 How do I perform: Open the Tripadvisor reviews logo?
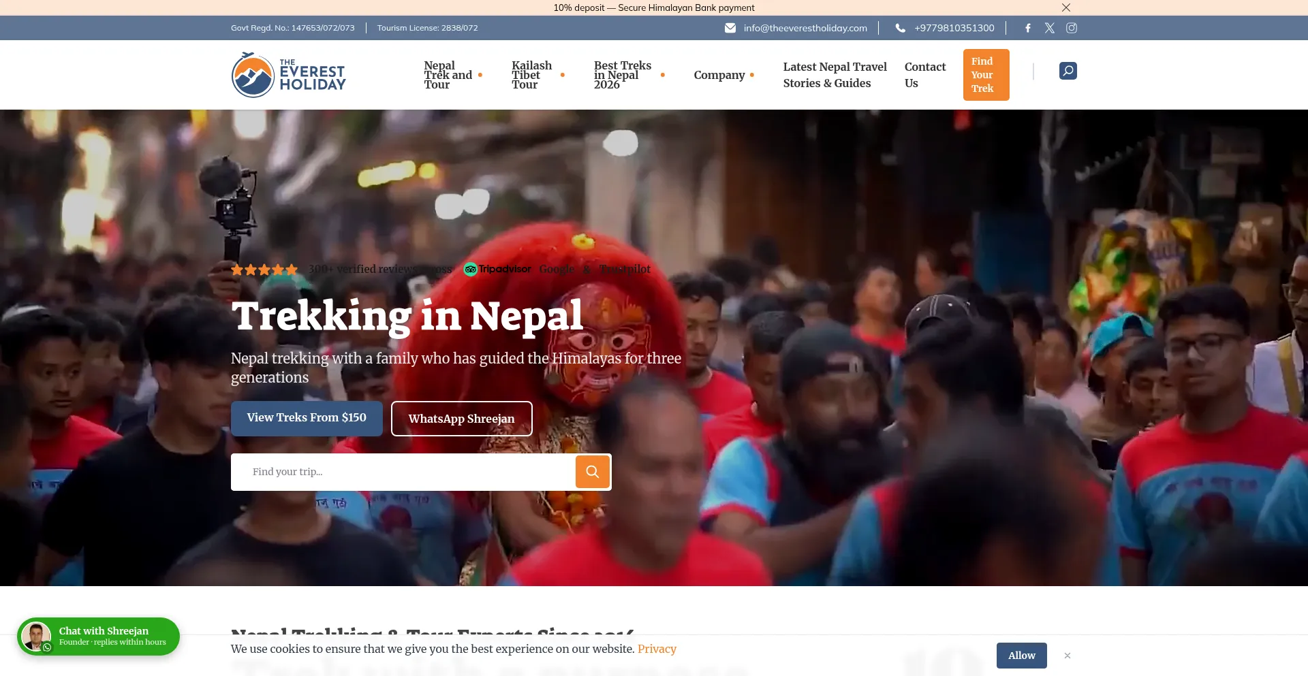(x=497, y=269)
